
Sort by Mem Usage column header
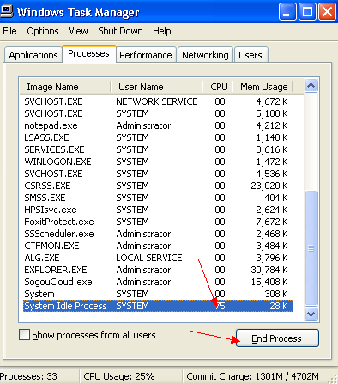click(263, 87)
